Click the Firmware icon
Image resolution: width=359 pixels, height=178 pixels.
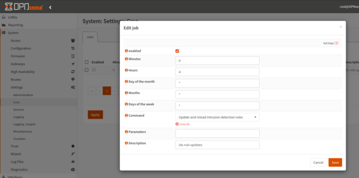pos(73,56)
